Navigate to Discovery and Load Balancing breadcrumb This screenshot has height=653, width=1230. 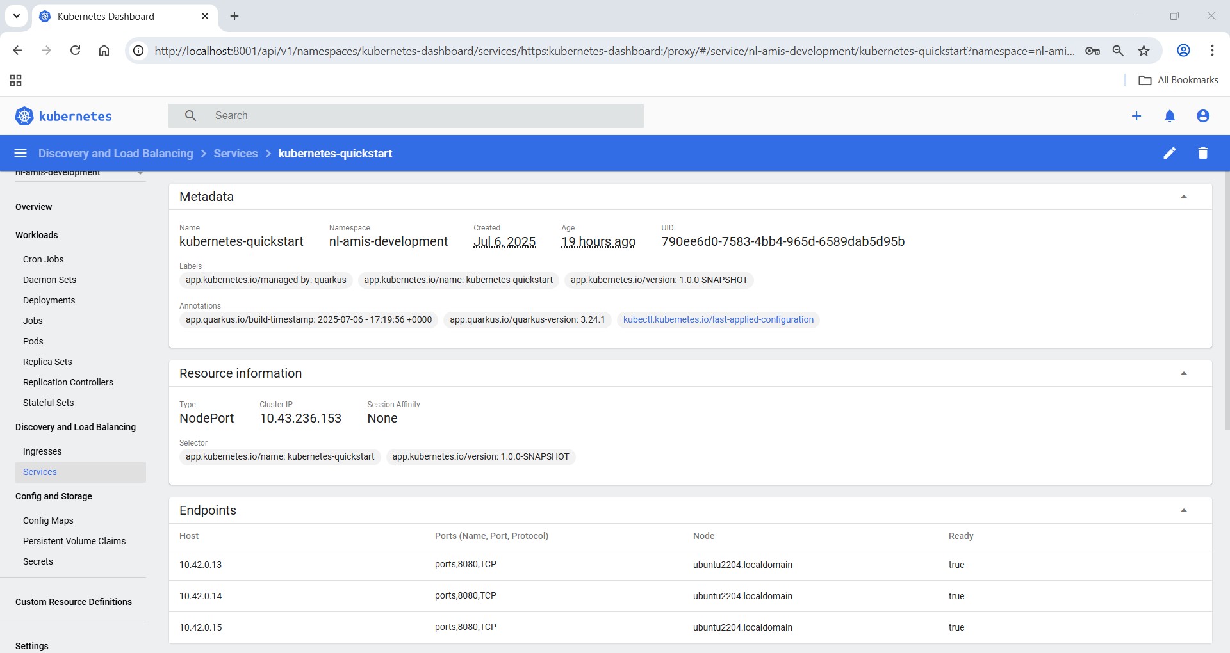pyautogui.click(x=115, y=153)
